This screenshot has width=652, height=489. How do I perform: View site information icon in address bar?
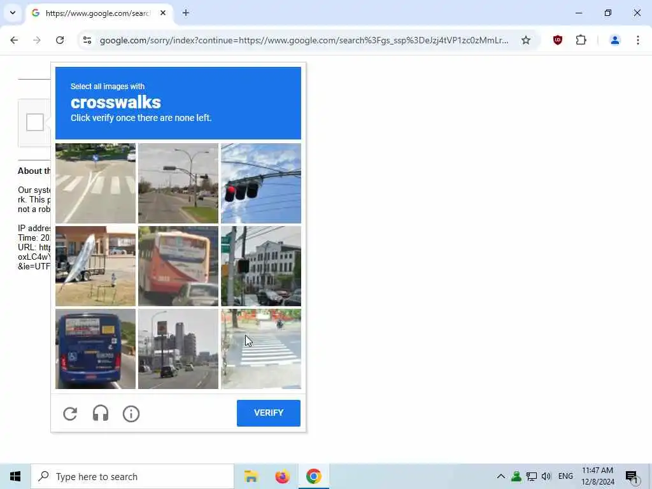[x=87, y=40]
